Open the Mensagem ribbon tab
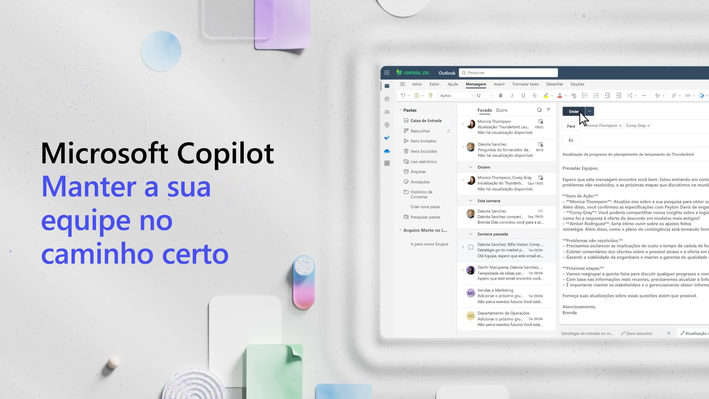The image size is (709, 399). (476, 84)
